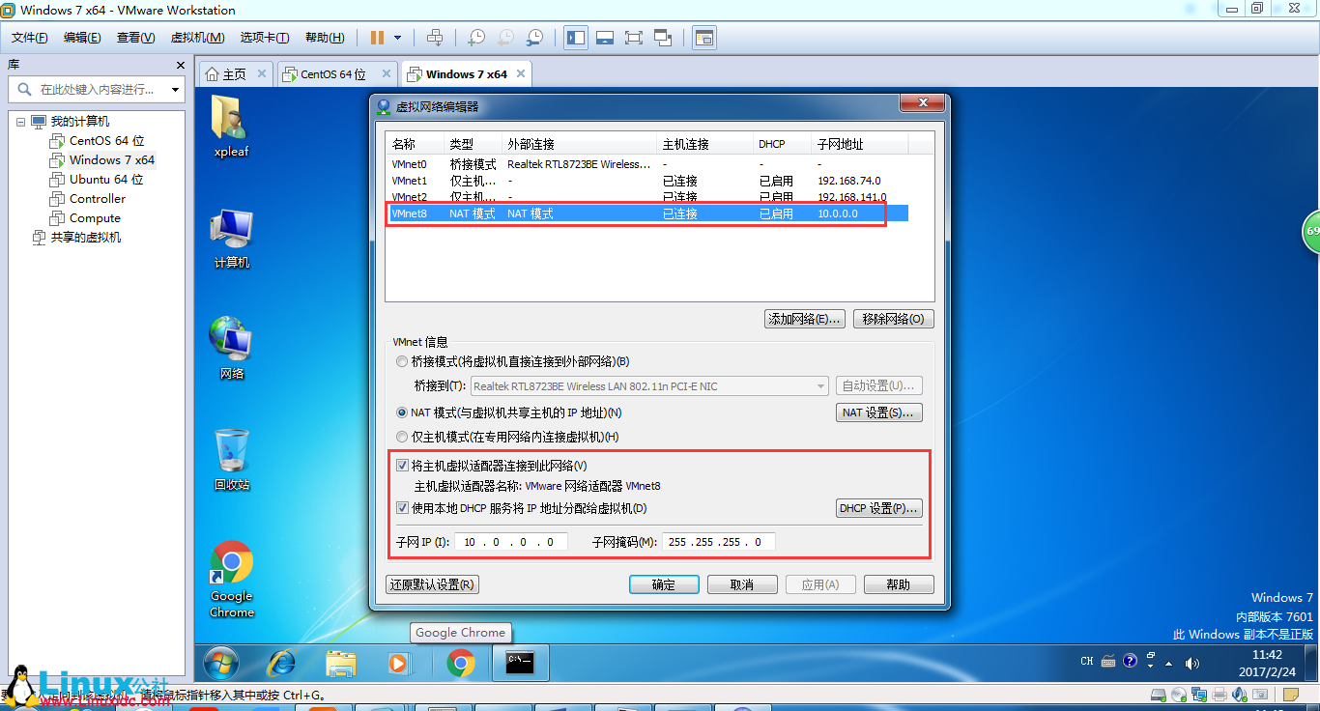Image resolution: width=1320 pixels, height=711 pixels.
Task: Open the 编辑(E) menu
Action: [x=82, y=38]
